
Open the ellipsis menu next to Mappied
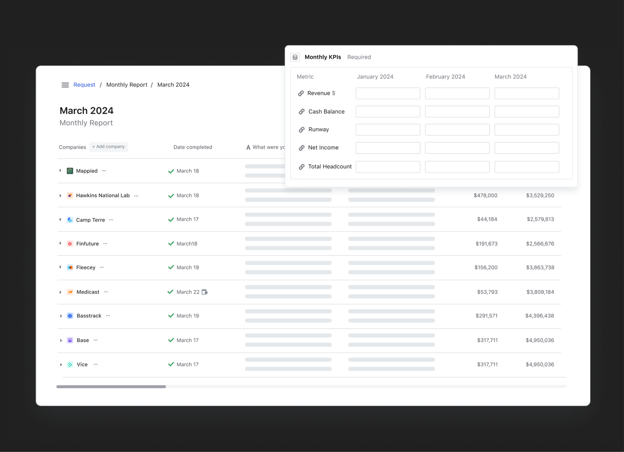coord(104,171)
